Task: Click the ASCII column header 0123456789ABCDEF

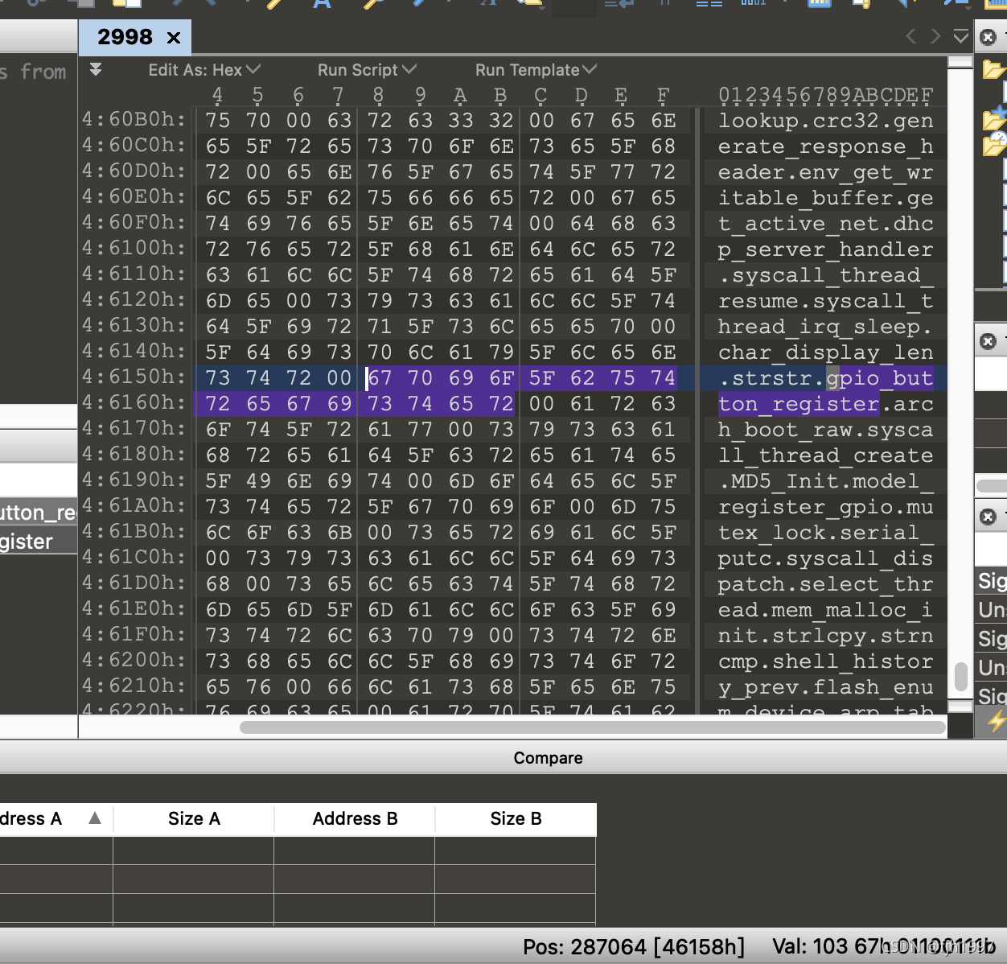Action: click(x=826, y=96)
